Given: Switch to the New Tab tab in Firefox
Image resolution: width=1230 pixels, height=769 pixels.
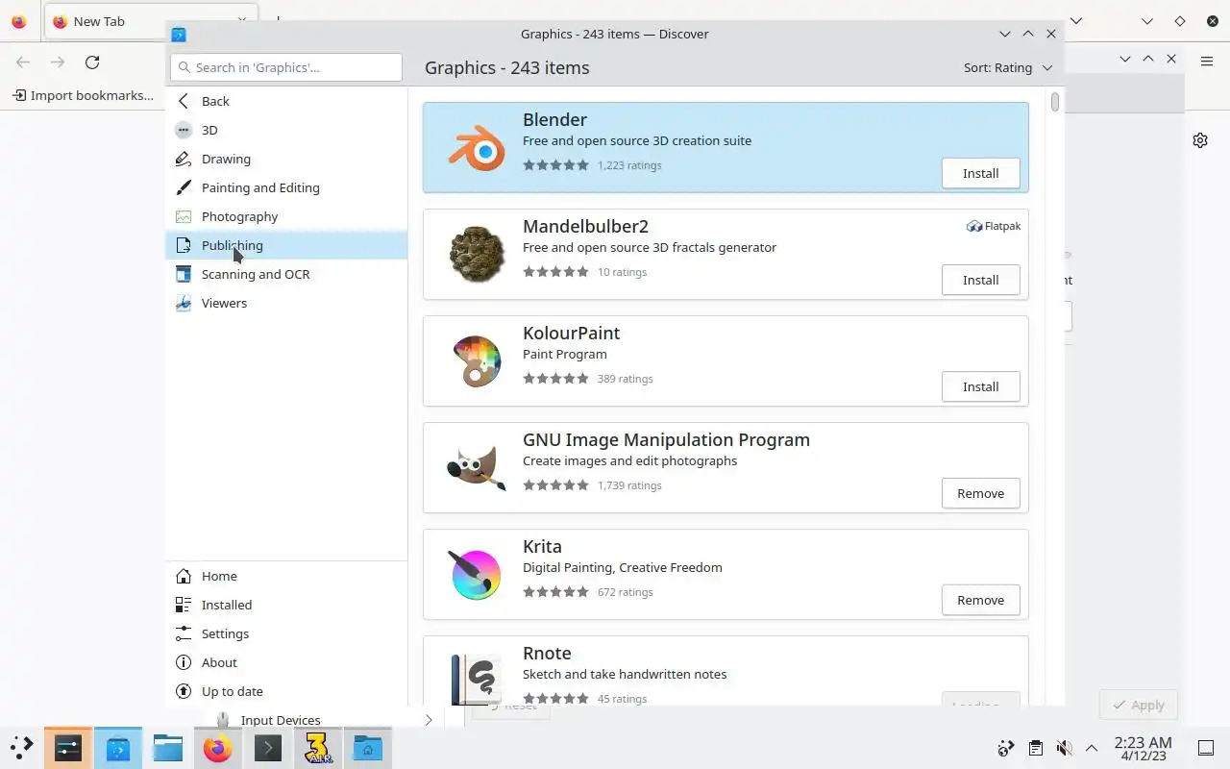Looking at the screenshot, I should (149, 21).
